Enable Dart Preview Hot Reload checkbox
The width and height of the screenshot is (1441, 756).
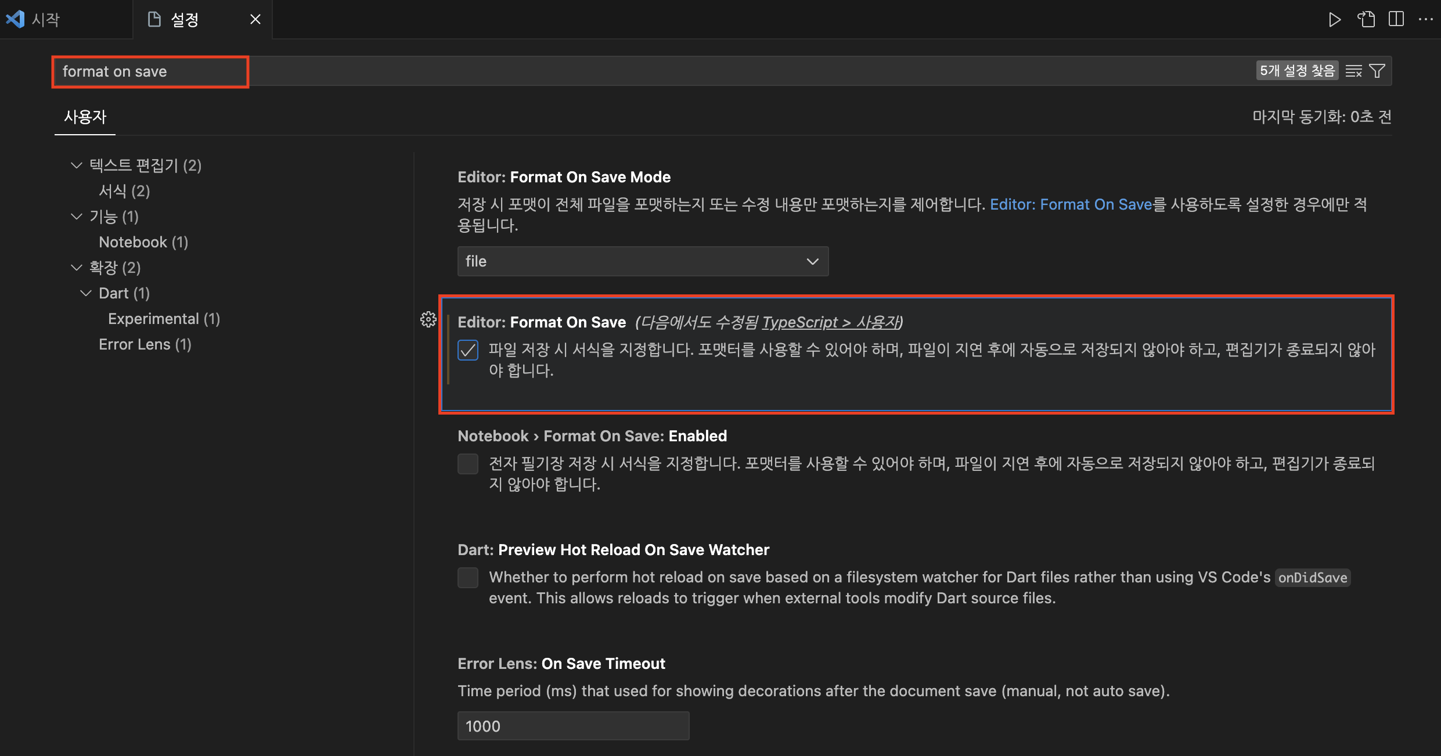click(468, 578)
